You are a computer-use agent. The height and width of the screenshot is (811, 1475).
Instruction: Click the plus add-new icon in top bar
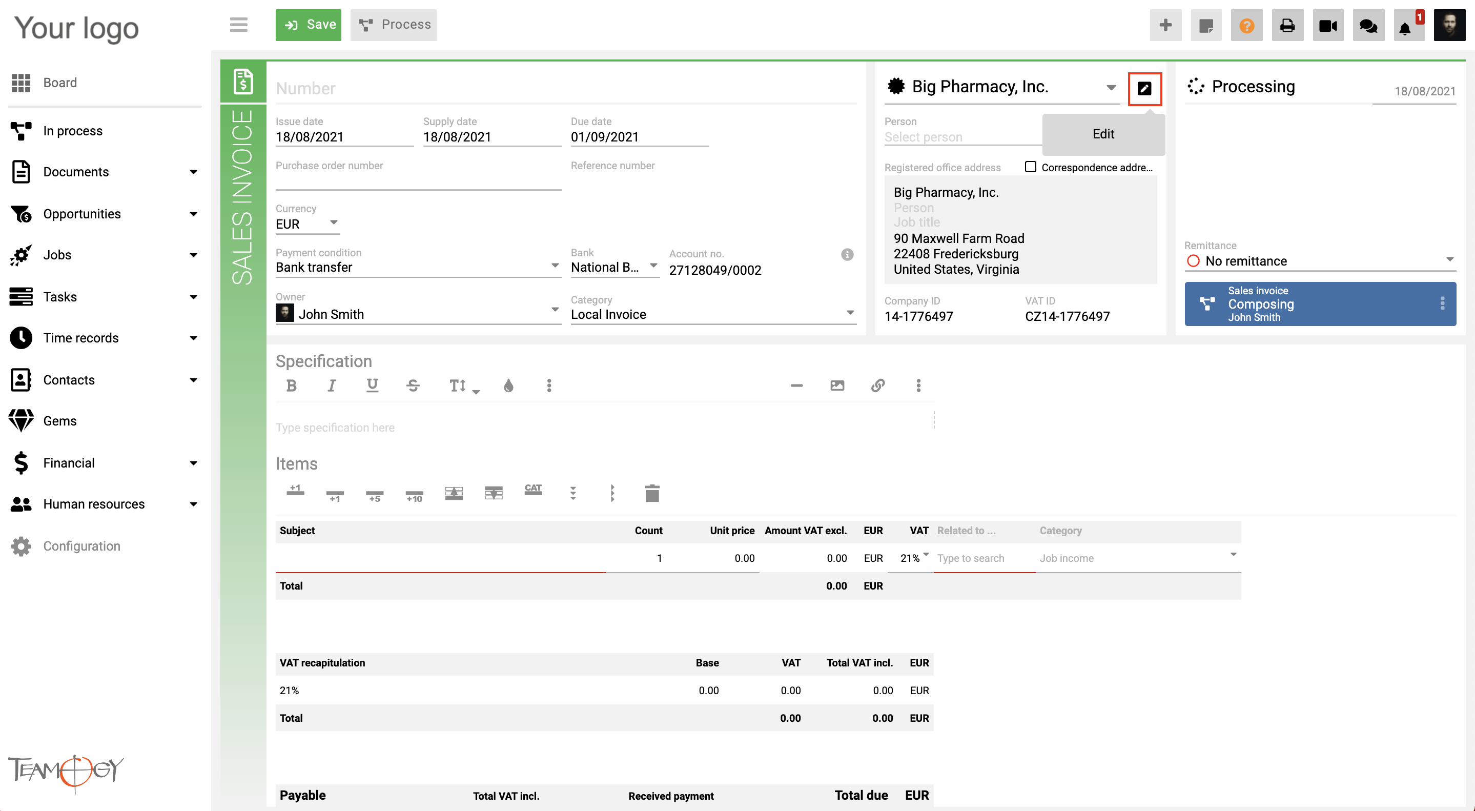[x=1165, y=25]
